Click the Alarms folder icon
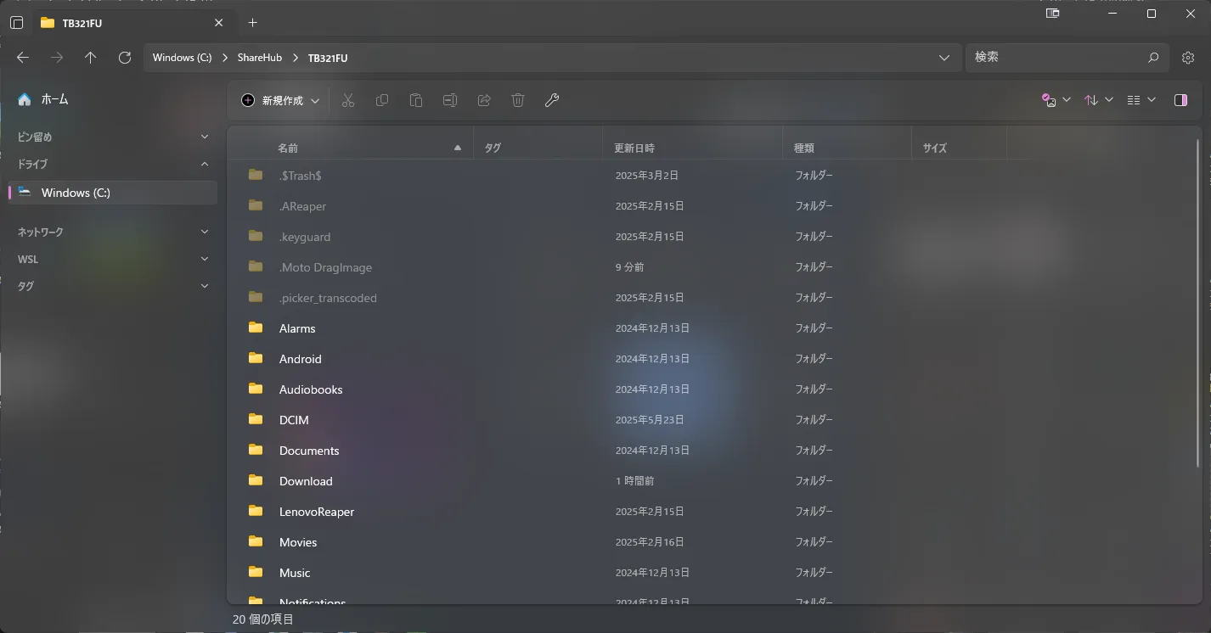 click(x=256, y=328)
